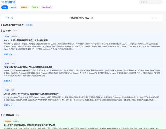Click the Anthropic 新一轮融资 article title
Viewport: 166px width, 129px height.
[x=26, y=40]
